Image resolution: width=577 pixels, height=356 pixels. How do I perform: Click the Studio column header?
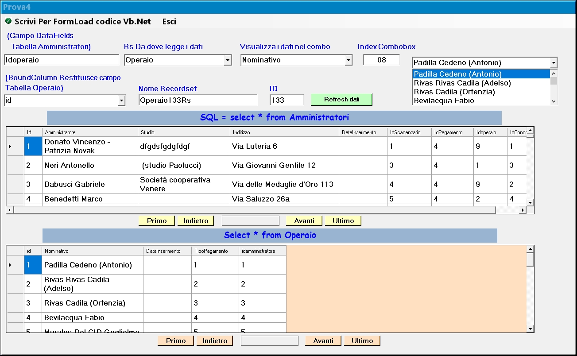point(184,132)
